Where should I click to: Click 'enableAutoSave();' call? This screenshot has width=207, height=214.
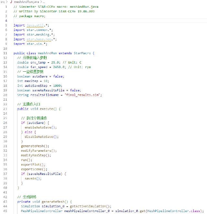tap(41, 127)
